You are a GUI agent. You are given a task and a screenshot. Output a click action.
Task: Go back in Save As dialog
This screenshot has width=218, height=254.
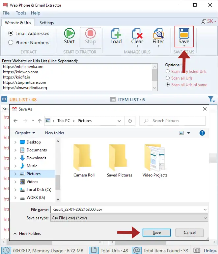[15, 121]
